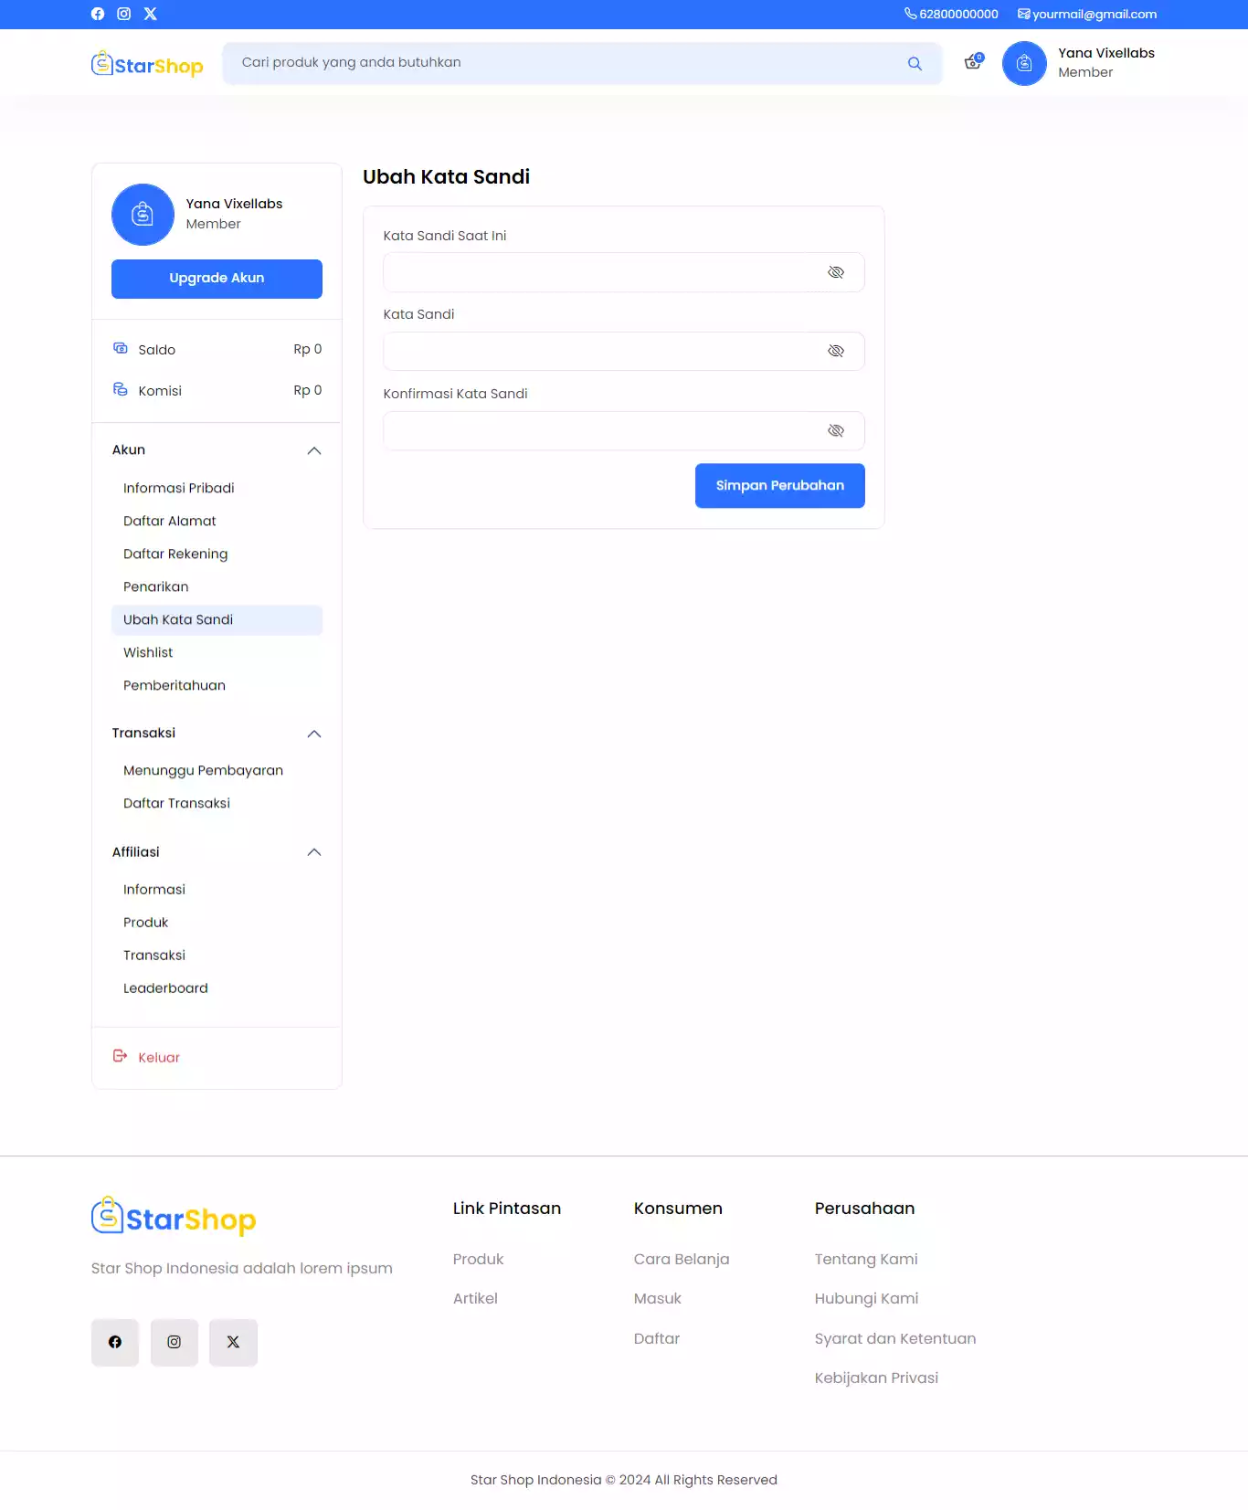The width and height of the screenshot is (1248, 1510).
Task: Click the Facebook icon in top bar
Action: coord(98,14)
